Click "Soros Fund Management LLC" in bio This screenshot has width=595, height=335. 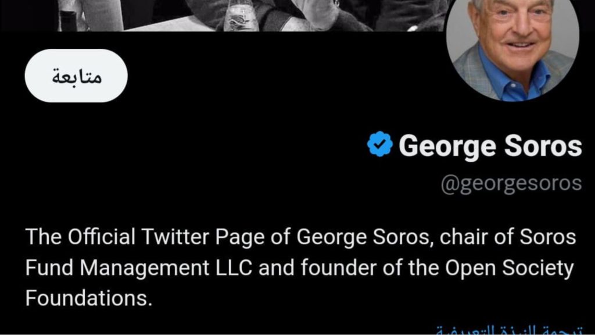tap(141, 268)
